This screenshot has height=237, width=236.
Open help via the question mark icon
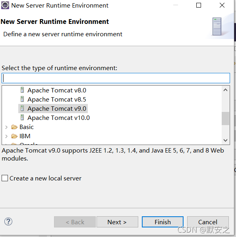pos(8,221)
